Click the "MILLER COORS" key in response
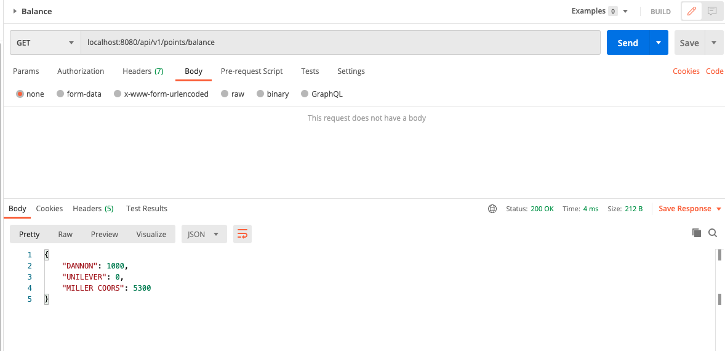This screenshot has width=725, height=351. point(94,288)
